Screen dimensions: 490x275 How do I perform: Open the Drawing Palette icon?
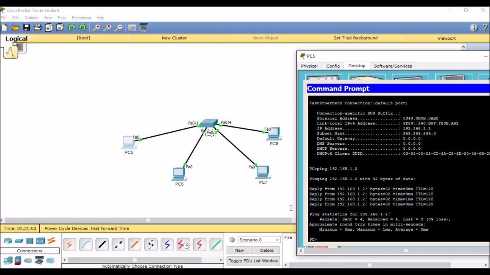(x=132, y=27)
